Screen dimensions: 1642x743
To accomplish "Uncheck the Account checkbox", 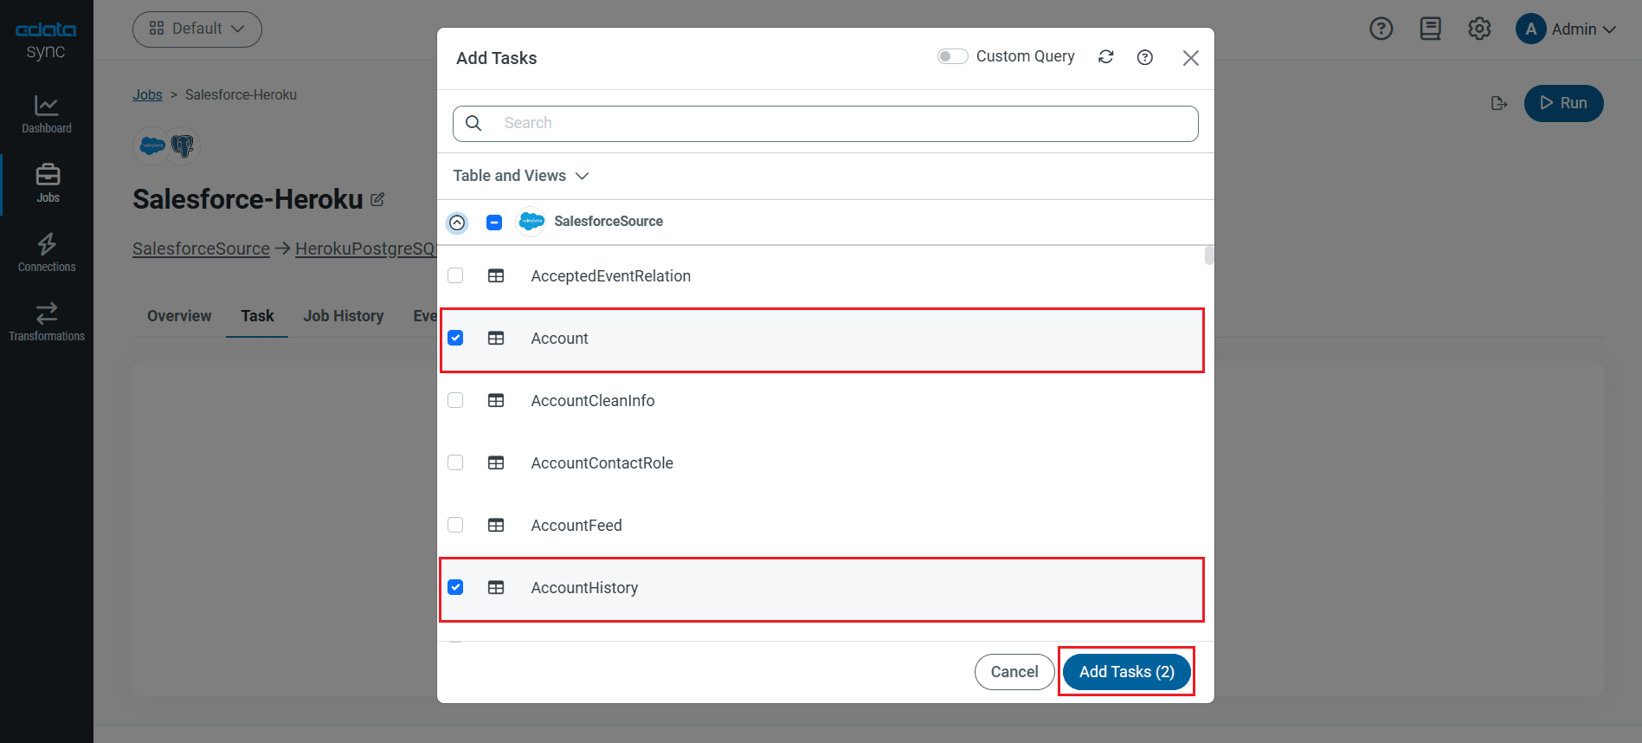I will 455,338.
